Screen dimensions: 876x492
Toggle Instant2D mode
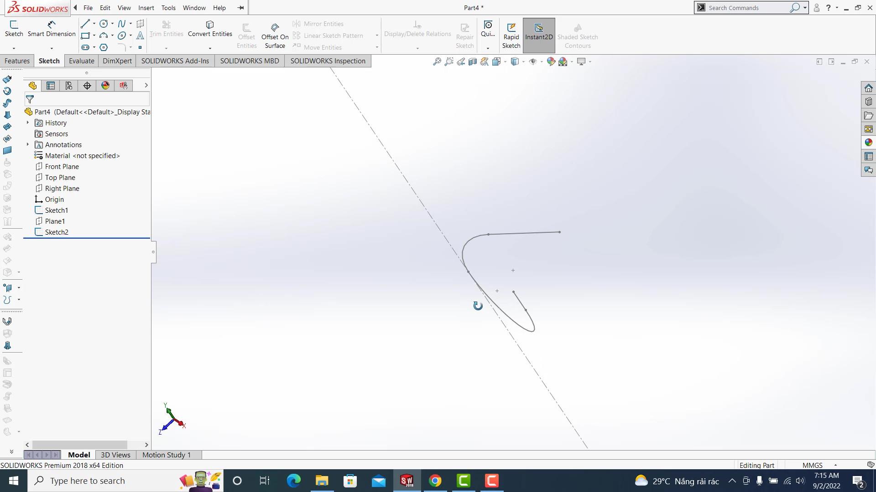click(539, 36)
